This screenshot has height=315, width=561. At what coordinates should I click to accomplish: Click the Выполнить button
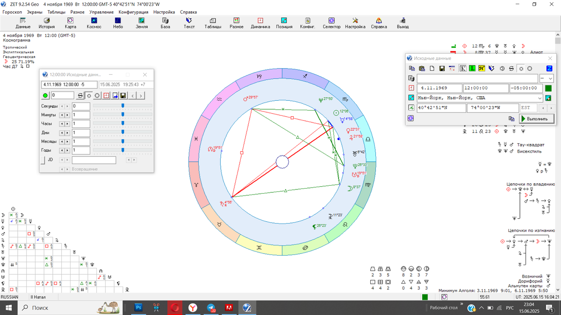pos(537,119)
